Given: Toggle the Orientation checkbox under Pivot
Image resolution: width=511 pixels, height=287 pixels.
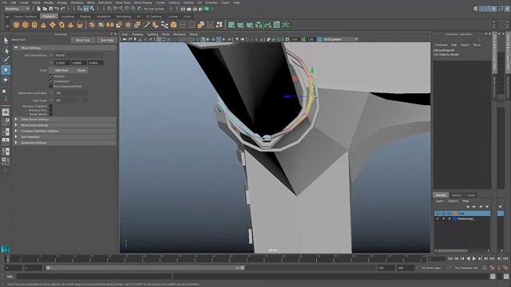Looking at the screenshot, I should 51,81.
